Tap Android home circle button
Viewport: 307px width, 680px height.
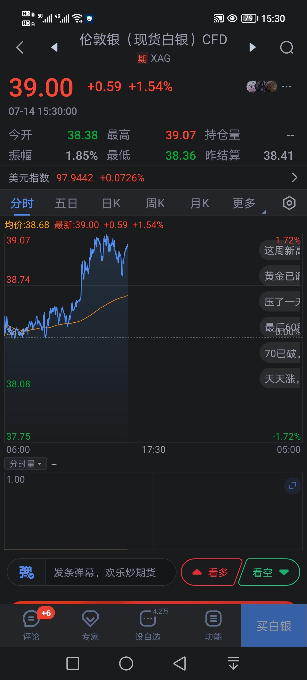click(126, 663)
